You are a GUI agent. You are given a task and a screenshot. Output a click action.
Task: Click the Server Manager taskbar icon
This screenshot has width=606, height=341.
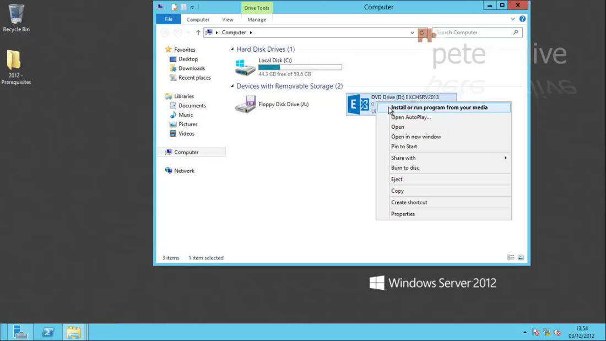pos(20,332)
